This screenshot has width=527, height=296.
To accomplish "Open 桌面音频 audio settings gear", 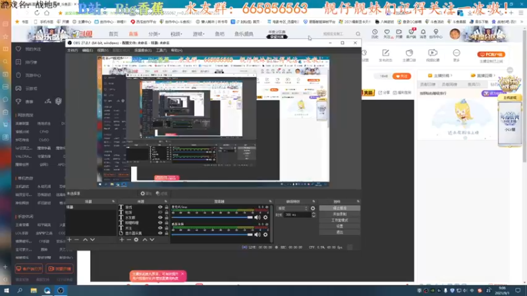I will [x=265, y=235].
